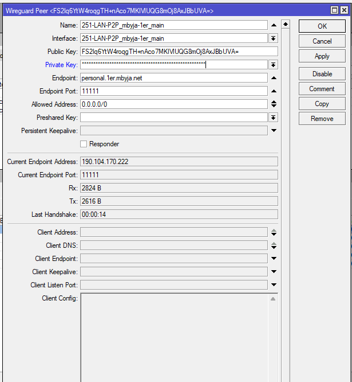Enable the Responder checkbox

click(x=84, y=144)
